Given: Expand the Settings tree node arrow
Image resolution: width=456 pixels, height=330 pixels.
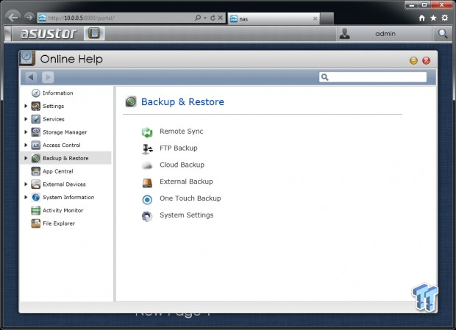Looking at the screenshot, I should pyautogui.click(x=26, y=106).
